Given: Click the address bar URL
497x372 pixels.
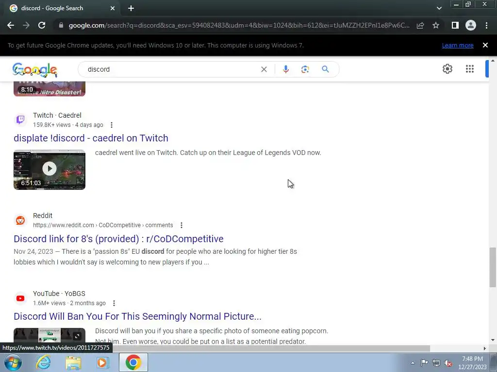Looking at the screenshot, I should coord(239,25).
